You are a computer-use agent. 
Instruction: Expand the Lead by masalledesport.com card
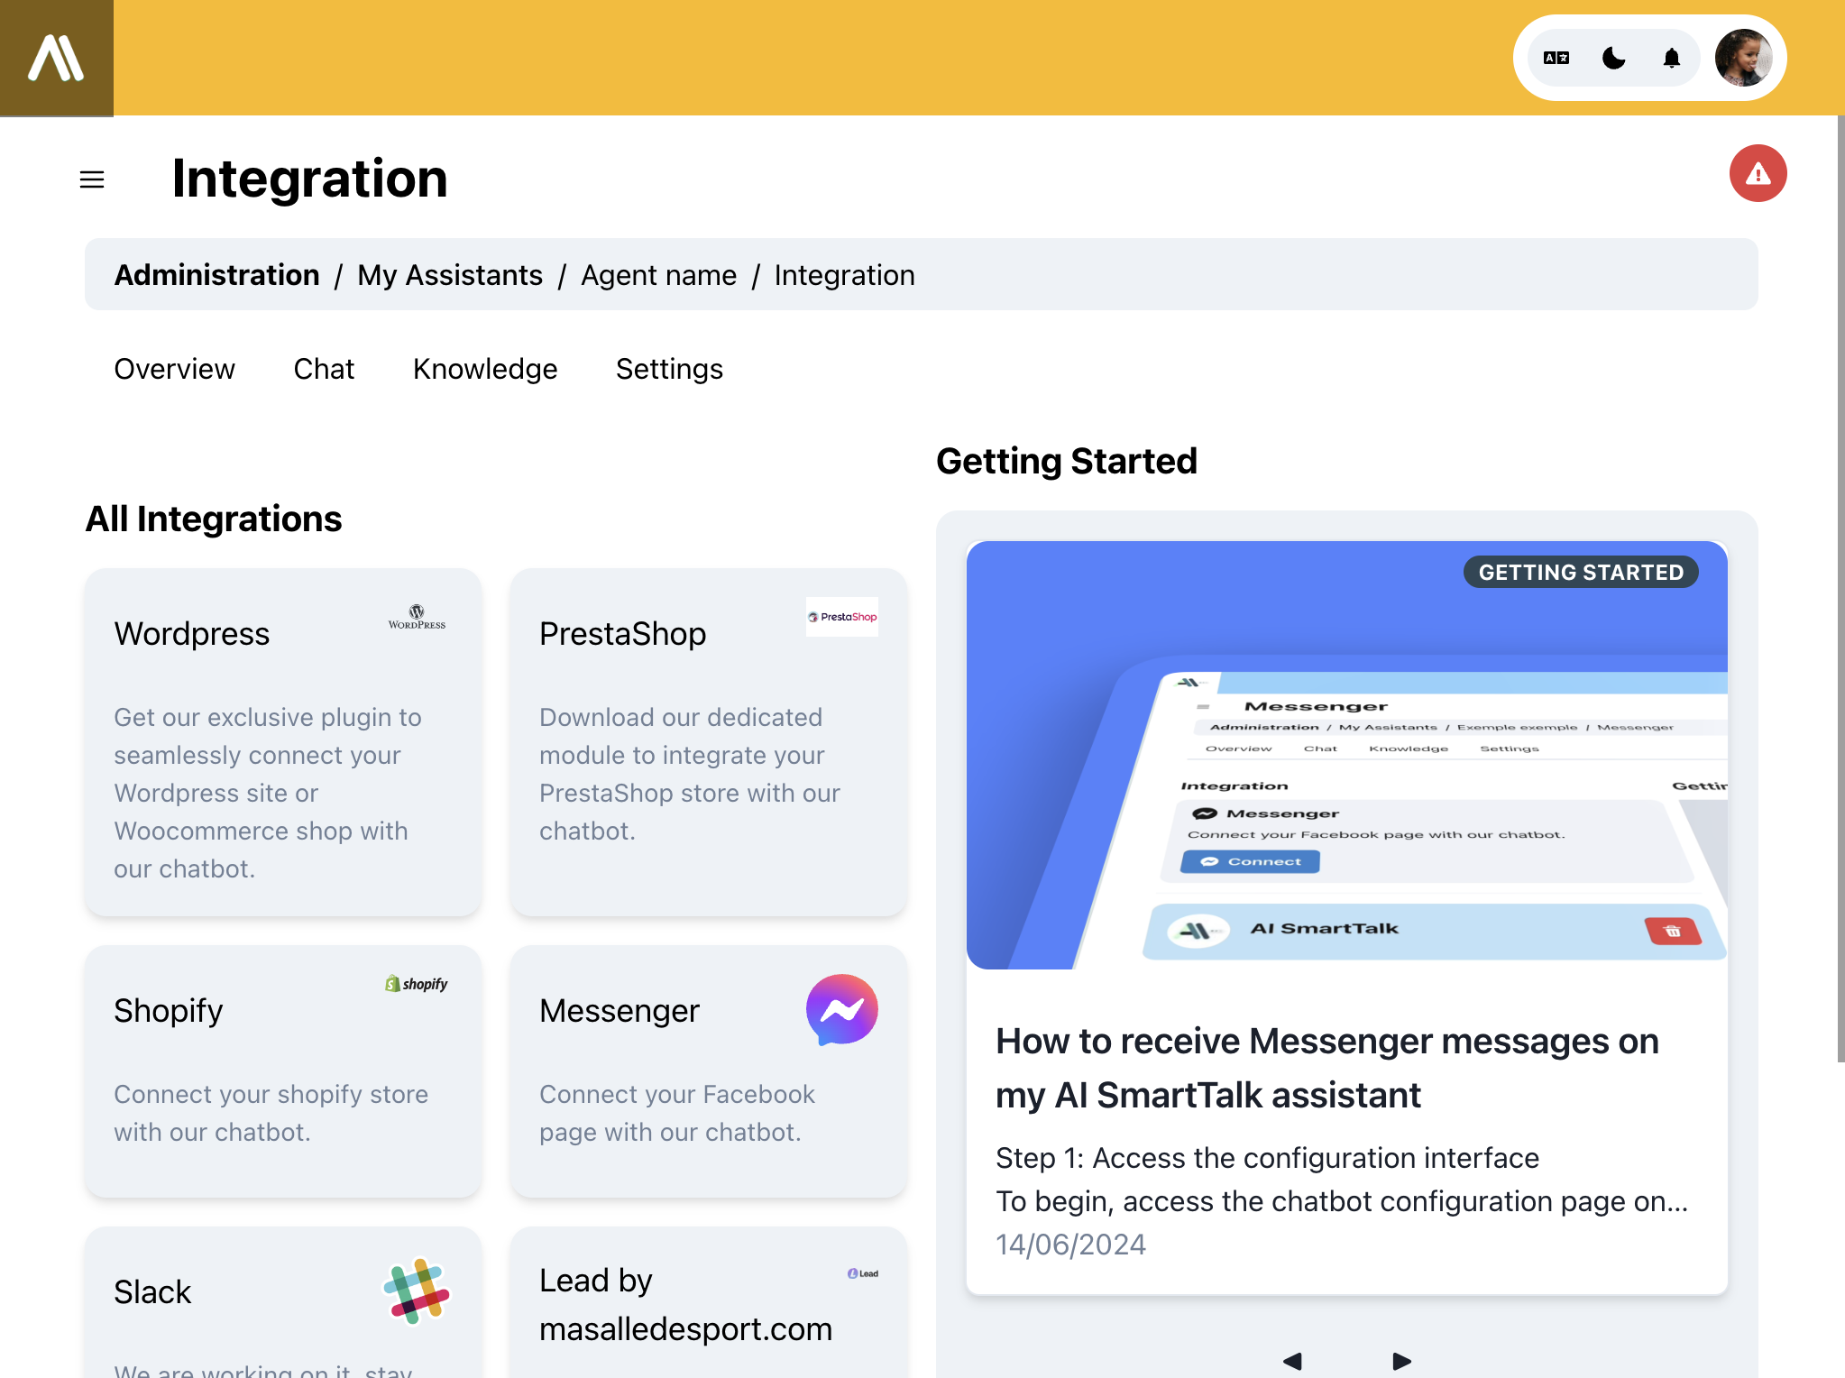(x=708, y=1303)
